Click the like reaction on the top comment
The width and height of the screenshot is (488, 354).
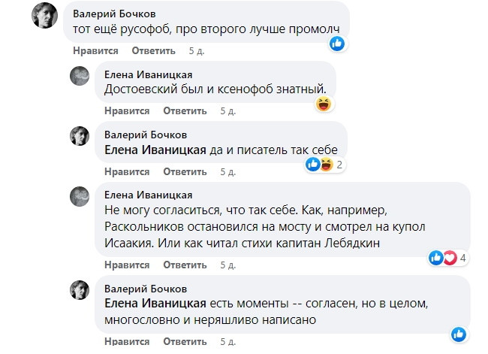(338, 44)
